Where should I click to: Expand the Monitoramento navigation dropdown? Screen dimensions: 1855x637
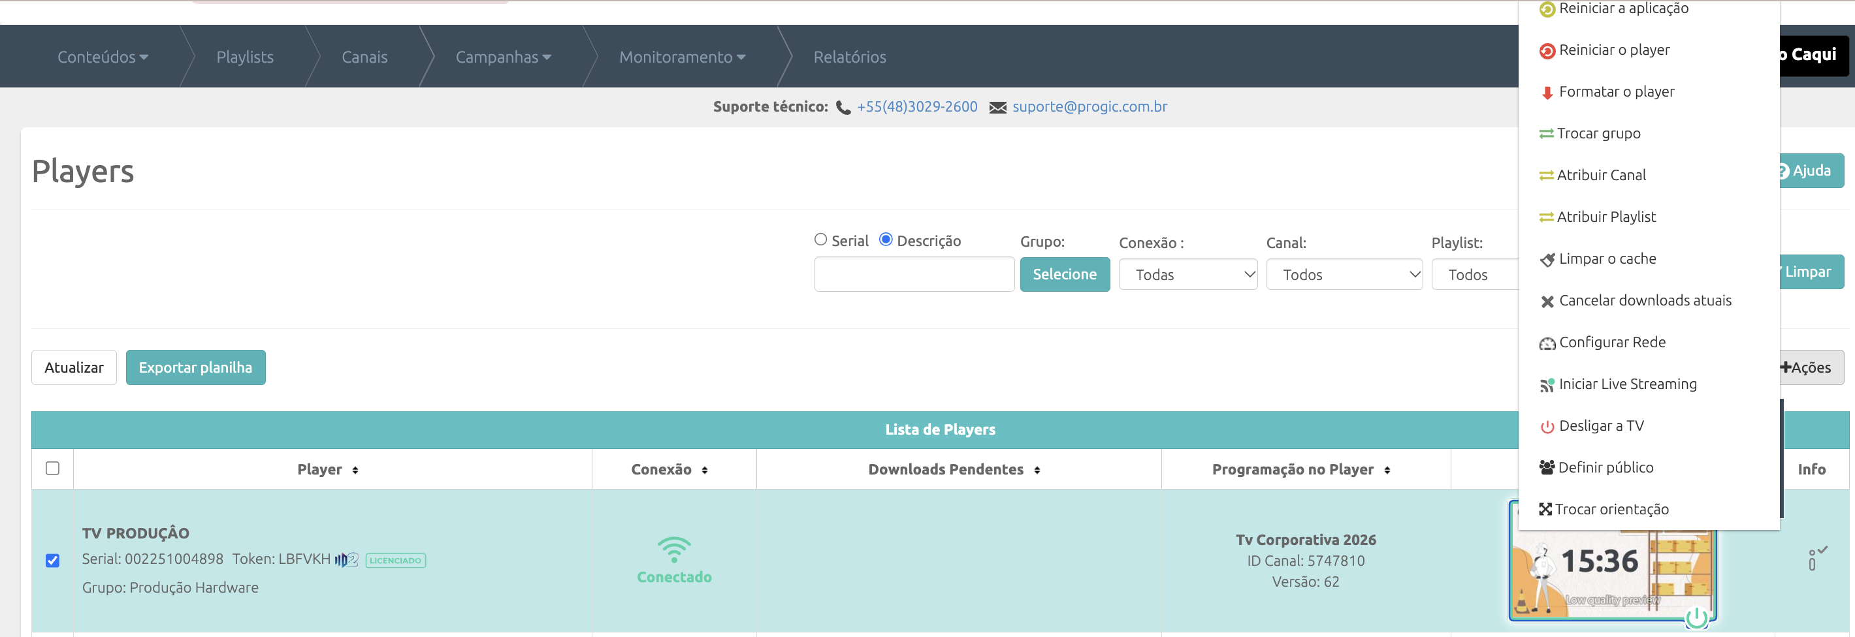[x=682, y=57]
